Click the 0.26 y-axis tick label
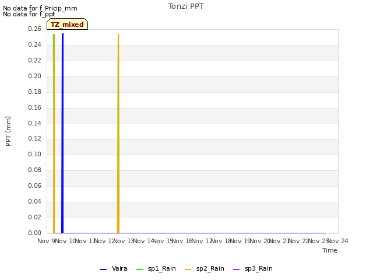 click(34, 29)
